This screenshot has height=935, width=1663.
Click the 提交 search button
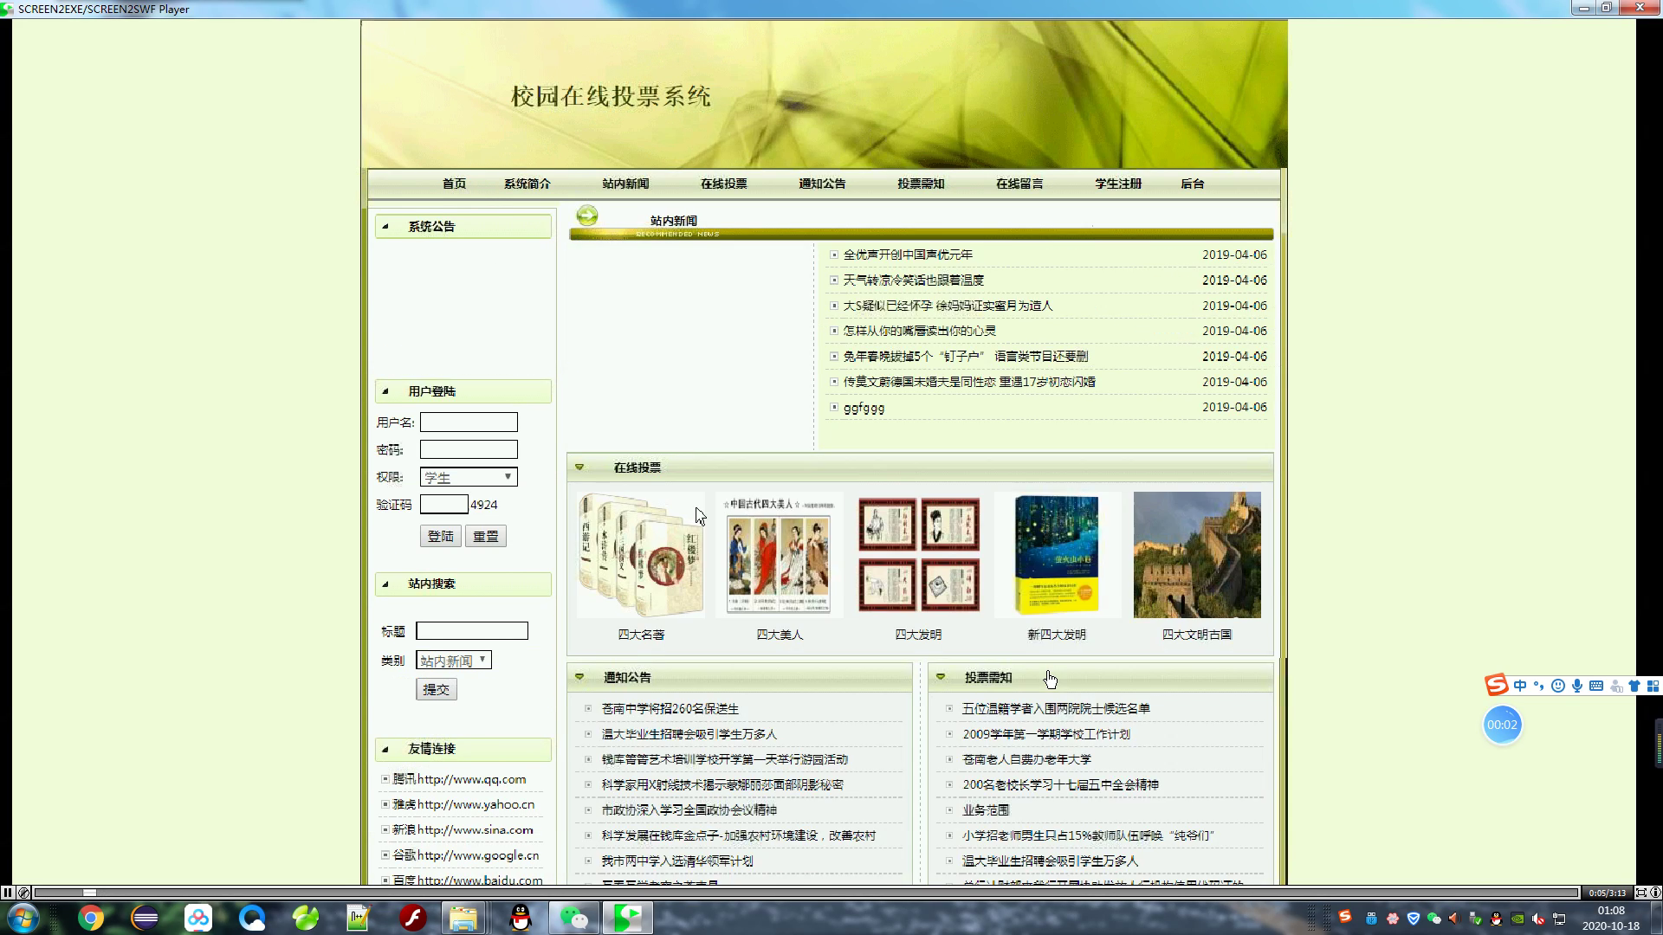(x=437, y=689)
